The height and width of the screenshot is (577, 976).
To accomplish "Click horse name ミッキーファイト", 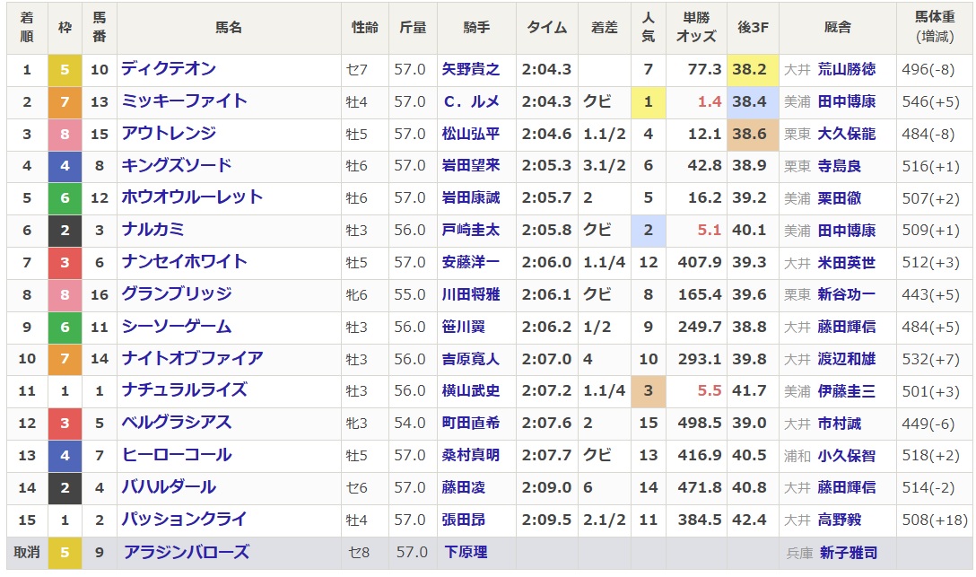I will [184, 101].
